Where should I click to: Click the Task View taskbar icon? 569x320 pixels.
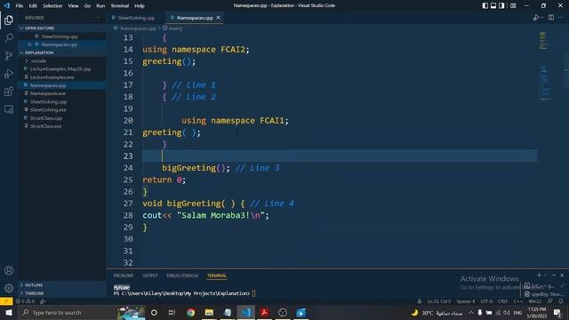[172, 312]
